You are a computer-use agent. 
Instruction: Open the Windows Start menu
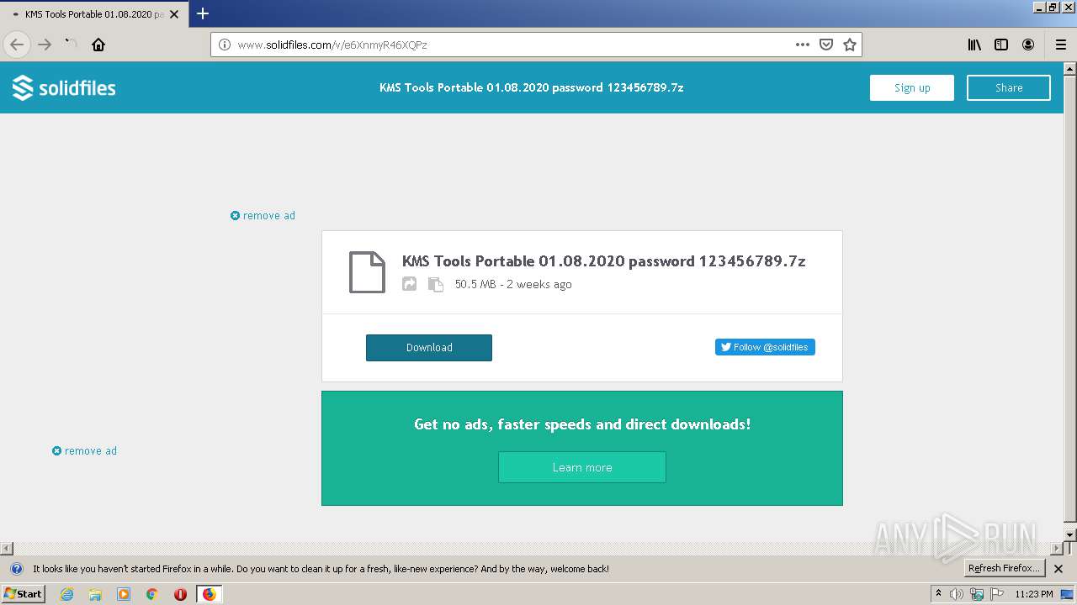click(x=24, y=593)
